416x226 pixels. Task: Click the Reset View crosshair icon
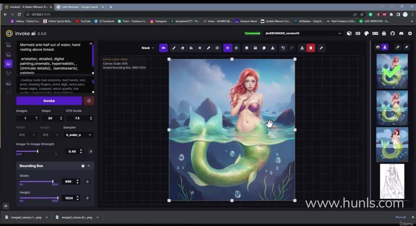[x=236, y=48]
